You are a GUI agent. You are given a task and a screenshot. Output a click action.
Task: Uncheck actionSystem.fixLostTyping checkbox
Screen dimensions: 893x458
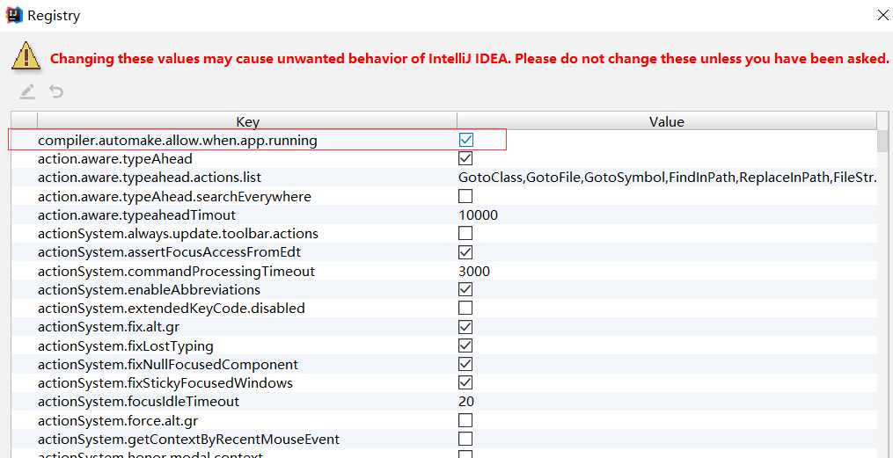(x=466, y=345)
